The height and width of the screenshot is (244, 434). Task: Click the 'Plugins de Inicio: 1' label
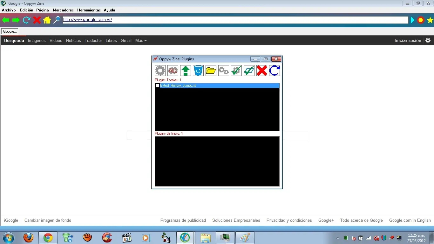tap(169, 133)
